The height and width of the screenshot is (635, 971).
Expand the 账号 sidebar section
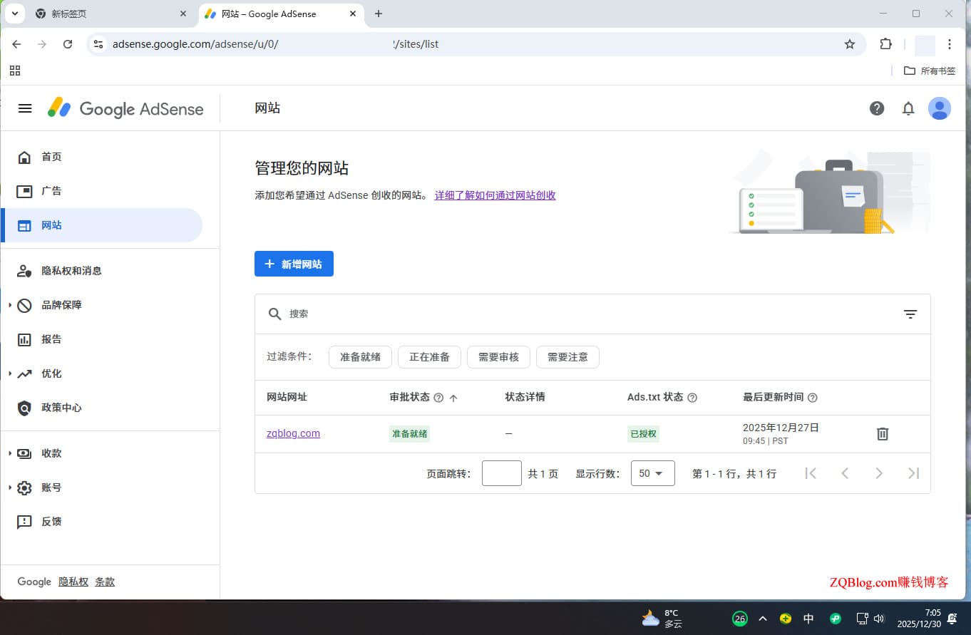pos(10,487)
